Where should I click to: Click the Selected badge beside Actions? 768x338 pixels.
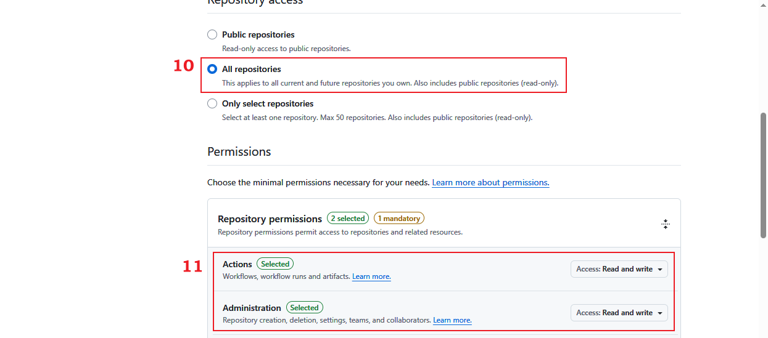(275, 264)
